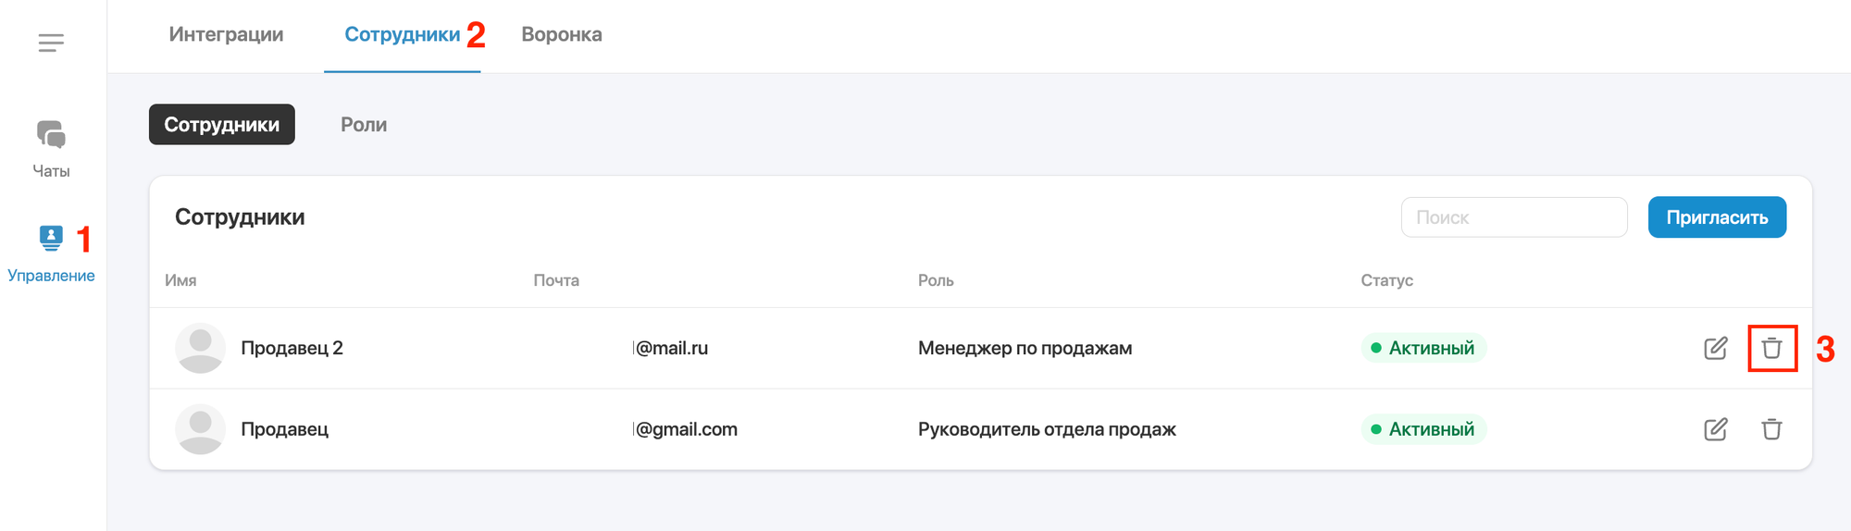Focus the Поиск search field
1851x531 pixels.
1514,217
